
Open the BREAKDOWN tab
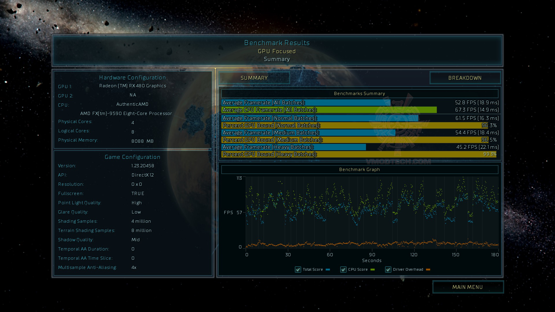465,78
